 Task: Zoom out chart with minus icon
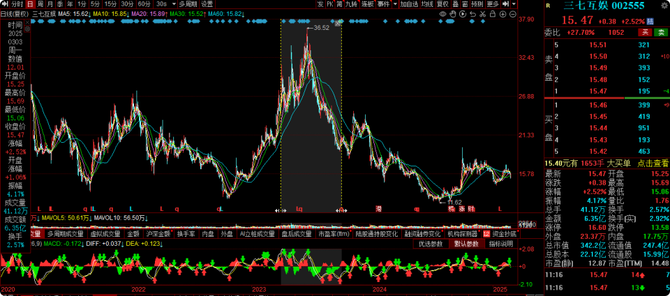coord(513,14)
